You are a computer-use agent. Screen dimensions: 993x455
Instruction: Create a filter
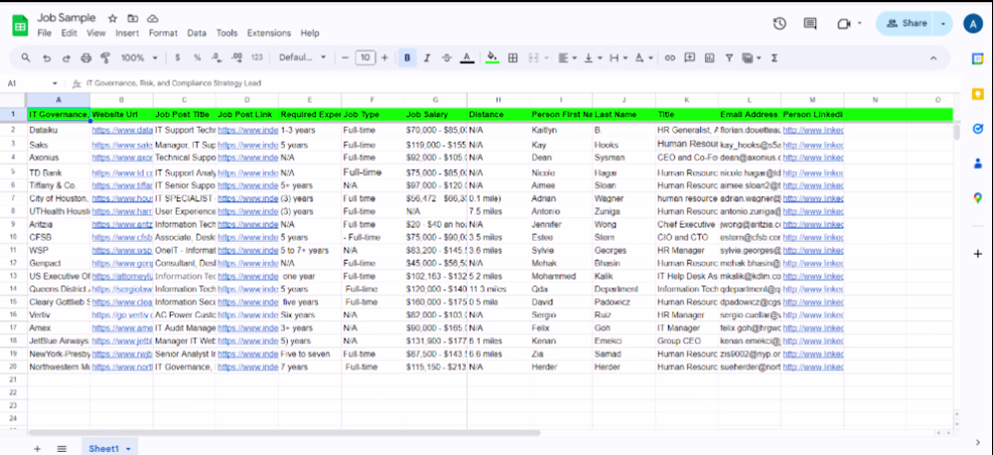tap(729, 57)
